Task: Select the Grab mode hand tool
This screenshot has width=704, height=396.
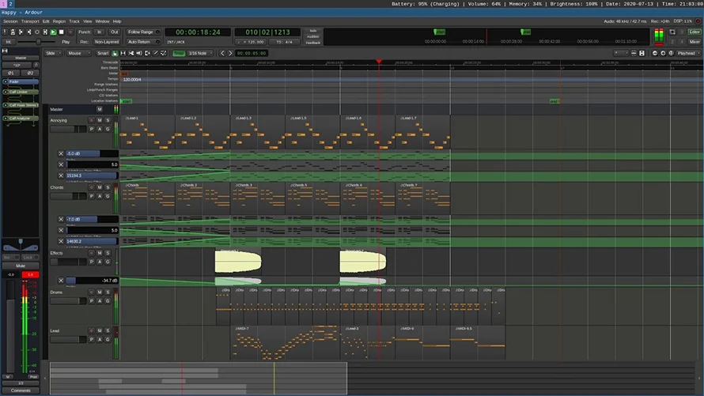Action: click(x=115, y=53)
